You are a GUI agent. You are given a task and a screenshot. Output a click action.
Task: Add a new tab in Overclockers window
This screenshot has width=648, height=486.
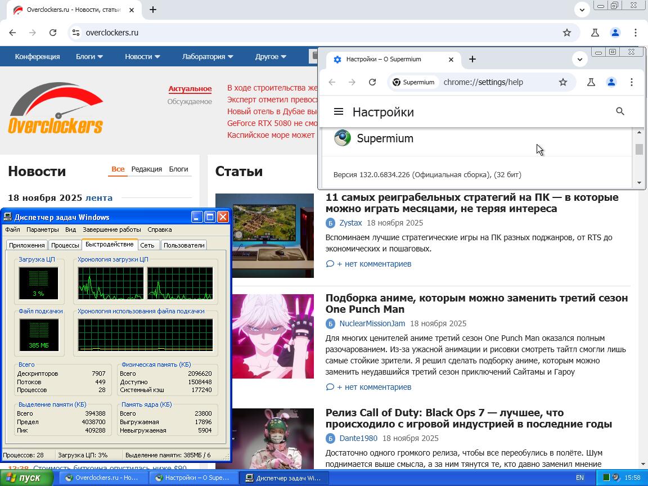(153, 10)
